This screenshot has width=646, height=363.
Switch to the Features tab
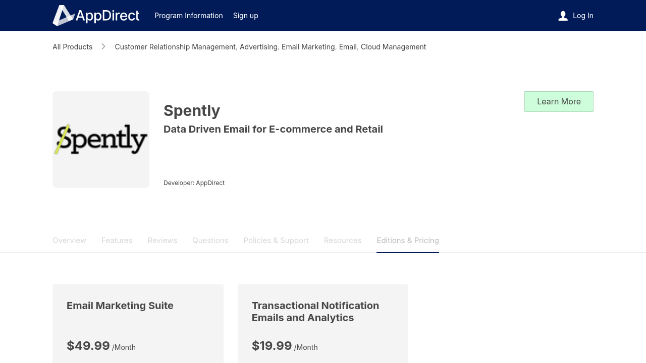tap(117, 240)
